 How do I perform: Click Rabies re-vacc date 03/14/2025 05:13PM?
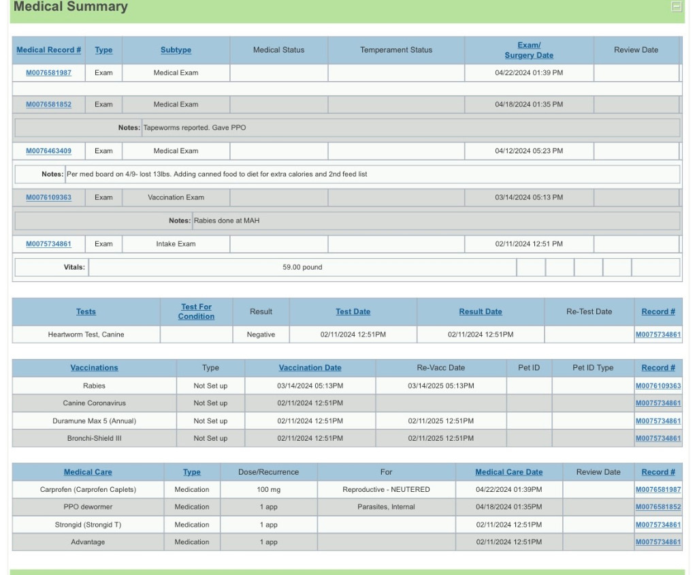click(x=441, y=386)
